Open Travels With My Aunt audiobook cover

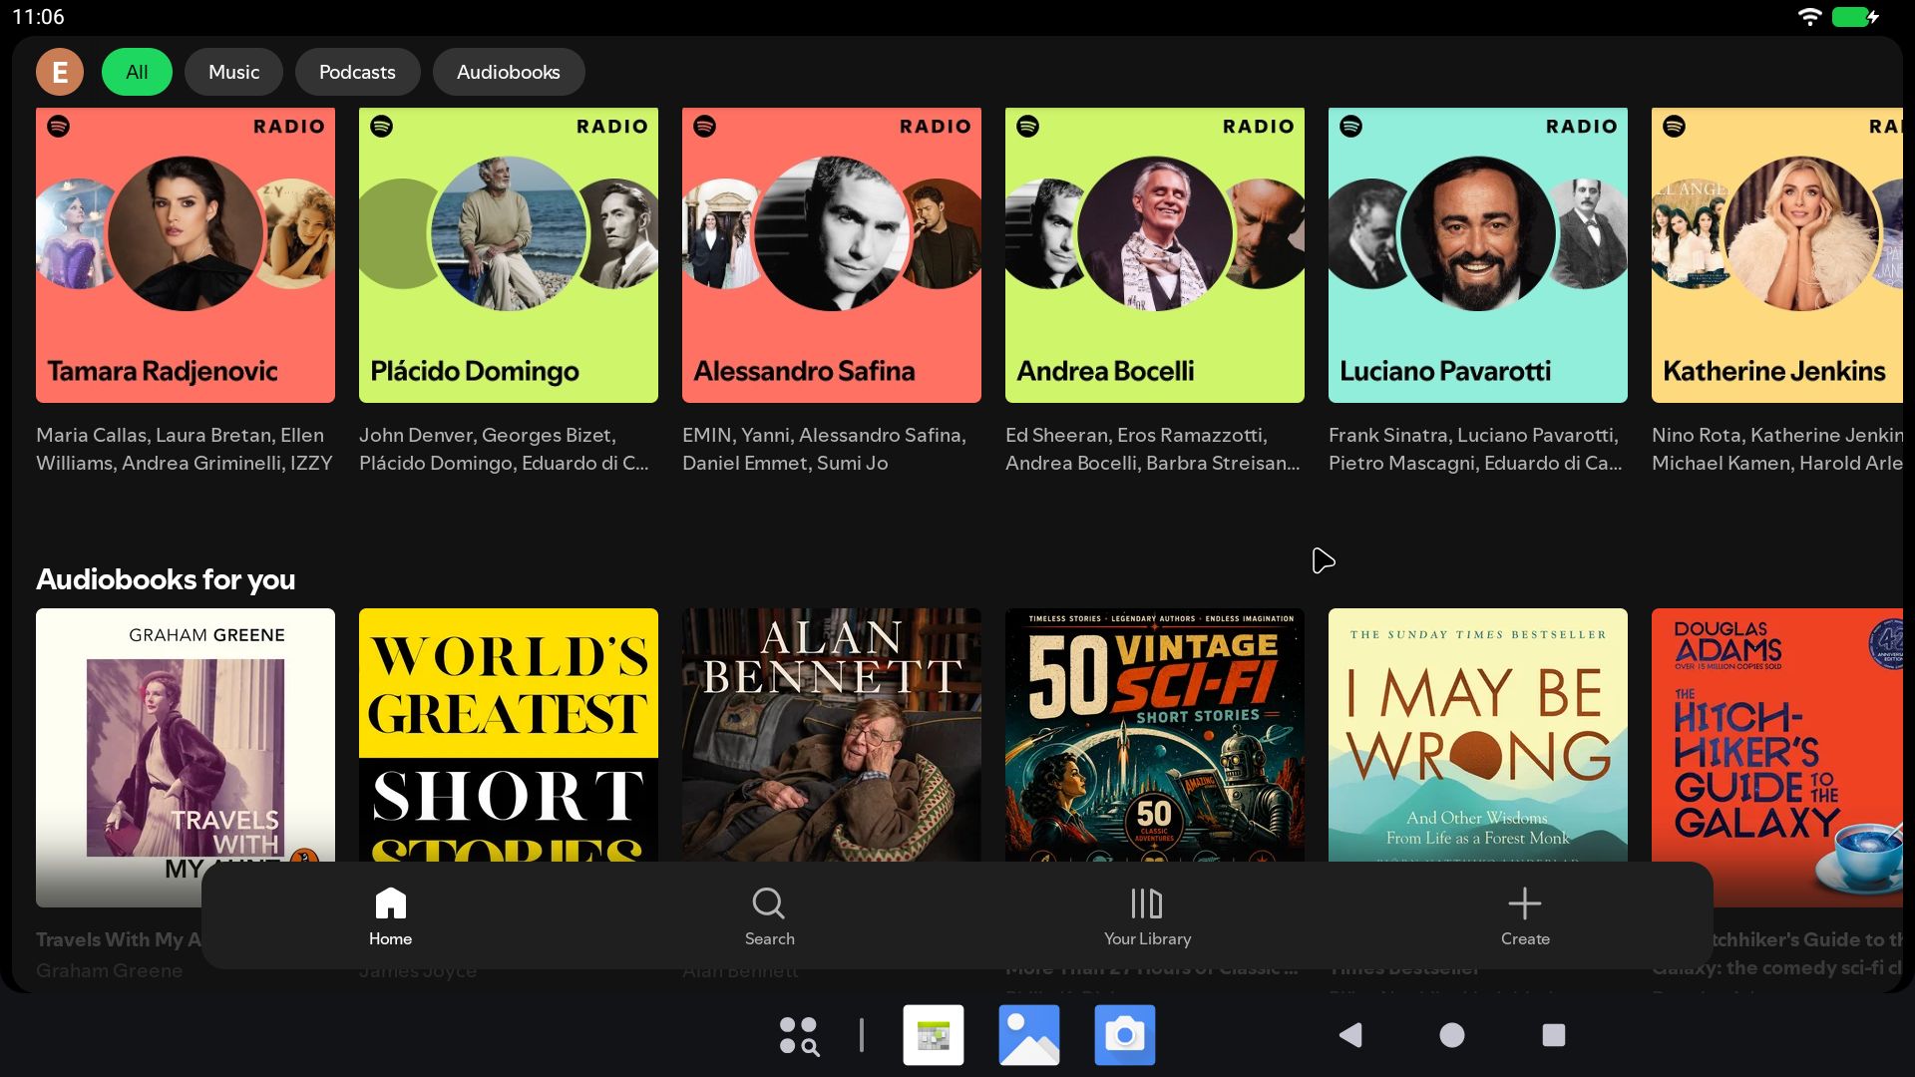(x=186, y=735)
